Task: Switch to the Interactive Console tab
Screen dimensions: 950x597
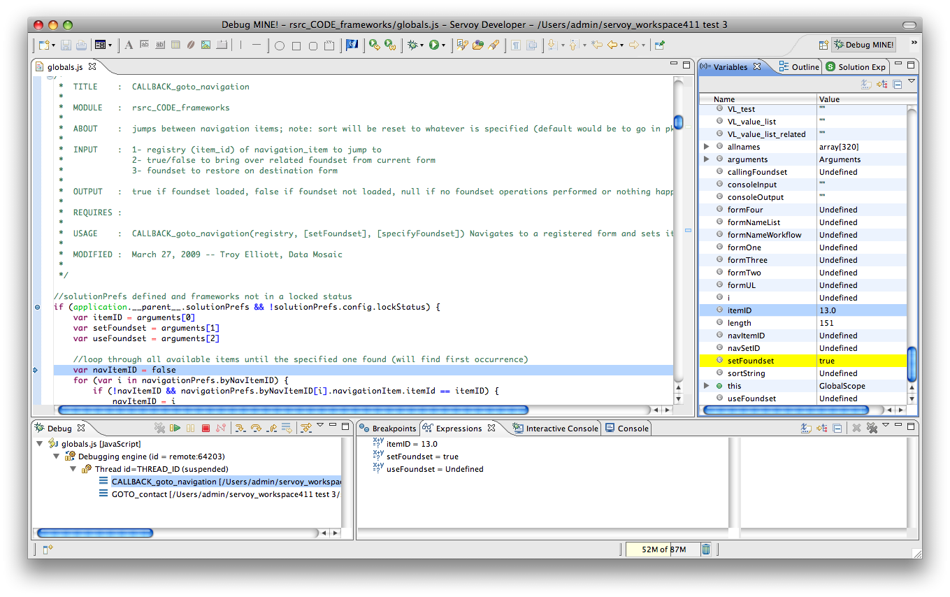Action: click(556, 429)
